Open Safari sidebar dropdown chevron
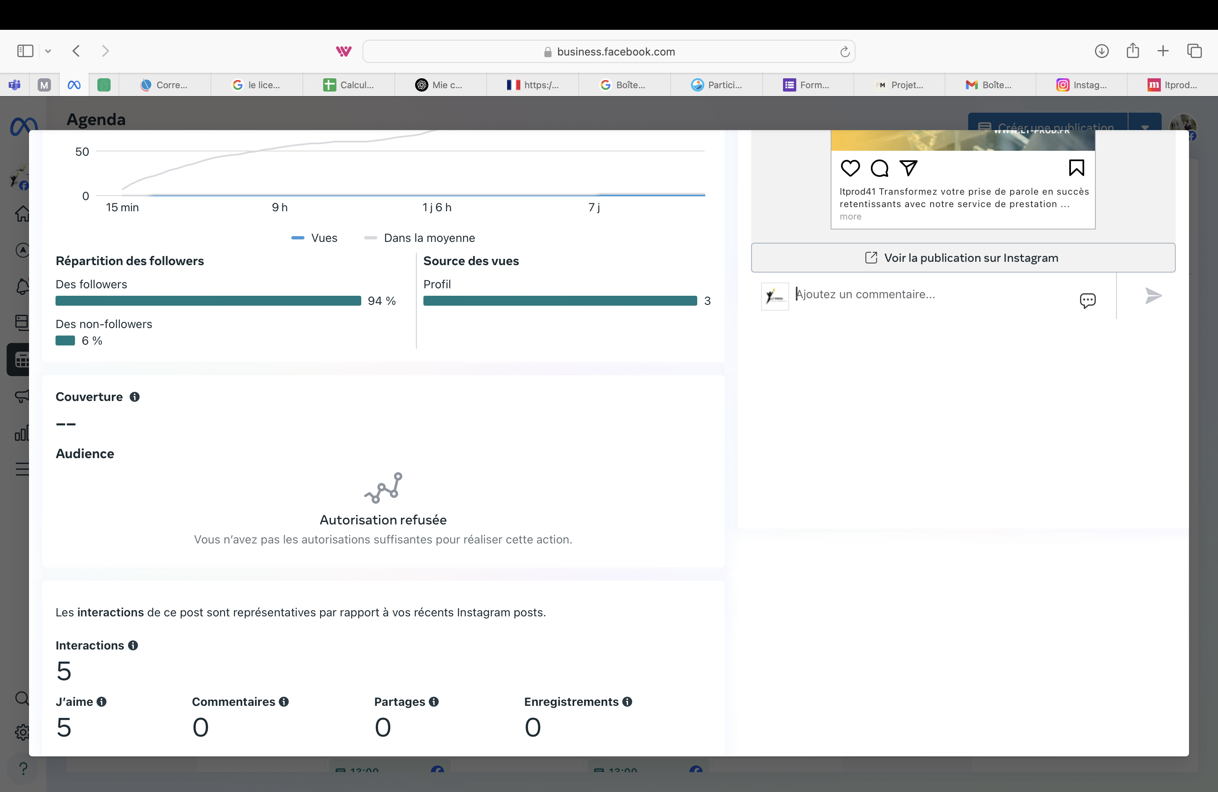This screenshot has height=792, width=1218. point(48,51)
